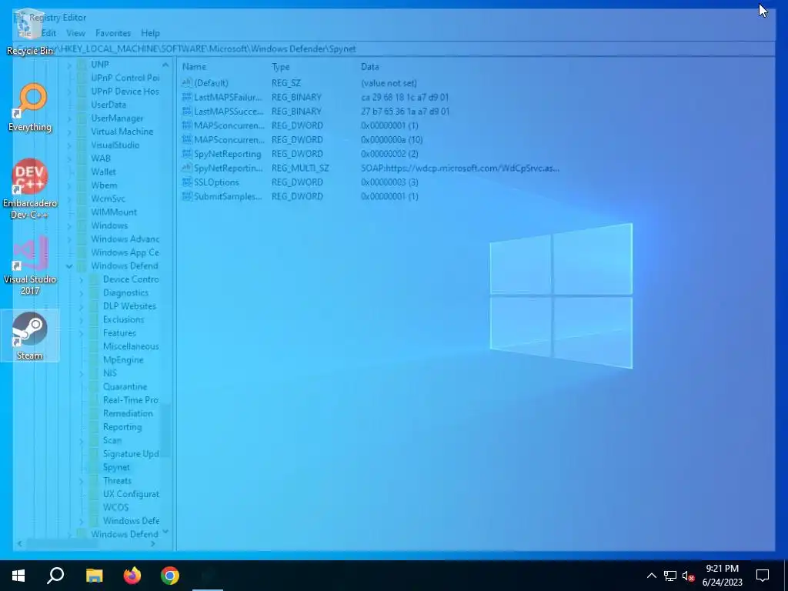
Task: Open the Windows Start menu
Action: pyautogui.click(x=18, y=576)
